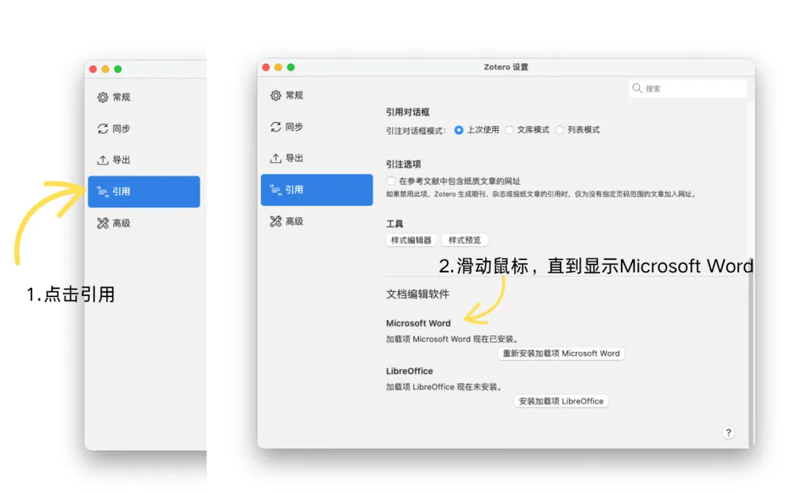Image resolution: width=790 pixels, height=493 pixels.
Task: Select 引用 label in the left cropped window
Action: [121, 191]
